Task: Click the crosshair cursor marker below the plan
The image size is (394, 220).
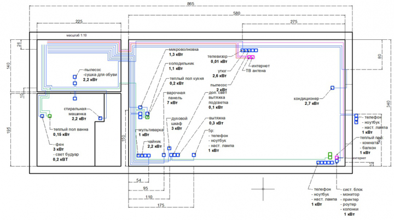Action: (x=263, y=189)
